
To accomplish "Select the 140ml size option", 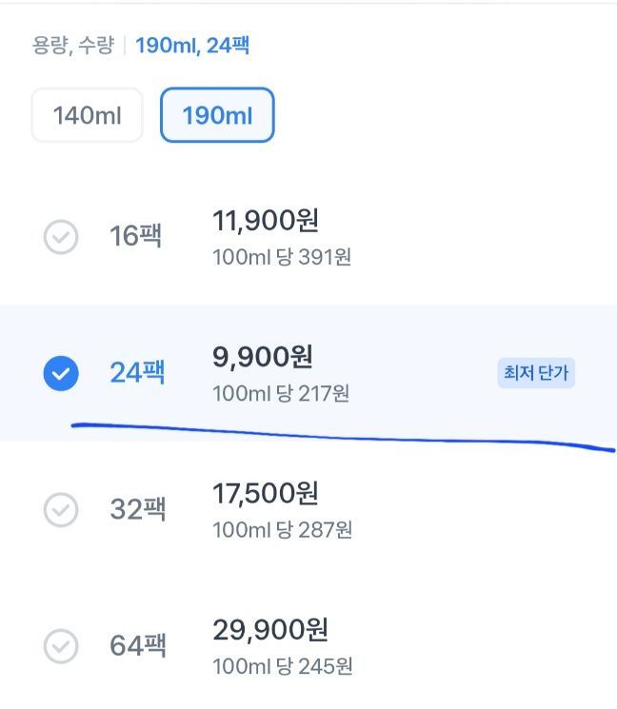I will 87,115.
